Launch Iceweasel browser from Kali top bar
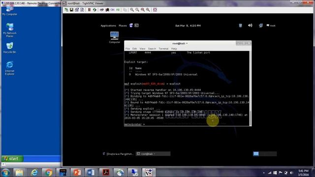 pos(131,26)
